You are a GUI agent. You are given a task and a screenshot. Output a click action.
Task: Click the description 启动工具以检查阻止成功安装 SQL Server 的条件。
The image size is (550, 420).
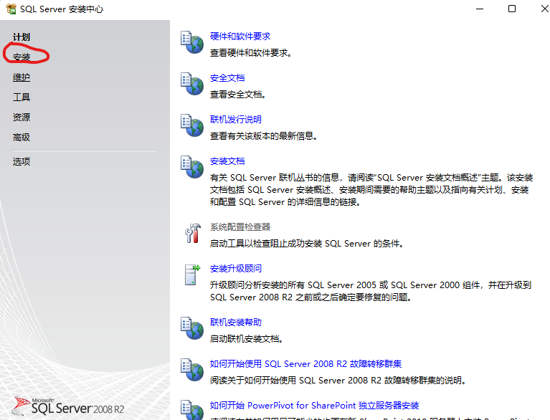point(308,244)
